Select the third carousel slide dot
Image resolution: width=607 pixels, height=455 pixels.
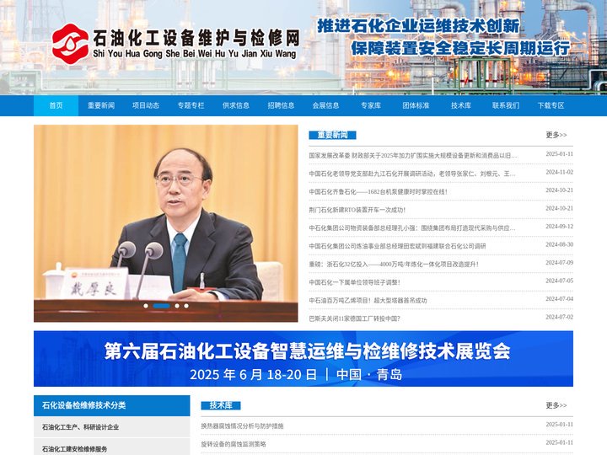tap(177, 306)
